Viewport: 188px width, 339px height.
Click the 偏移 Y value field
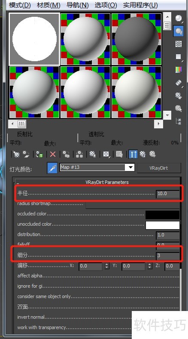click(x=133, y=266)
